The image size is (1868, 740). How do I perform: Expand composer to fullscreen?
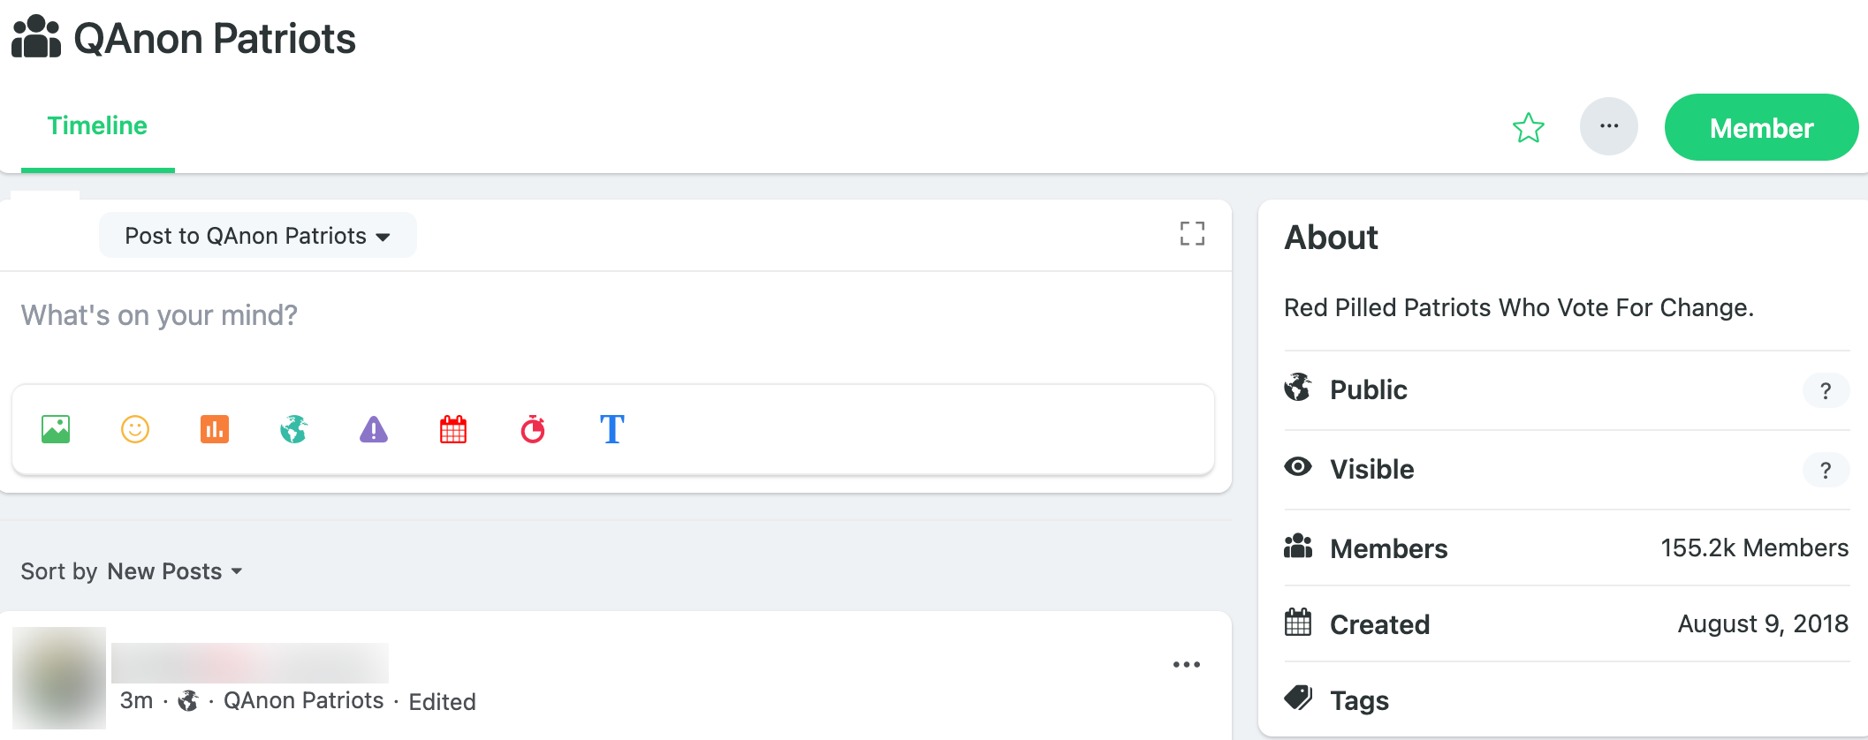pos(1192,233)
